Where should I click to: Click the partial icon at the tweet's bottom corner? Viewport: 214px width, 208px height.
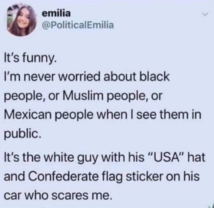click(211, 206)
